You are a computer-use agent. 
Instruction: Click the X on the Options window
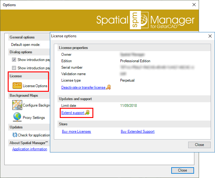click(194, 5)
